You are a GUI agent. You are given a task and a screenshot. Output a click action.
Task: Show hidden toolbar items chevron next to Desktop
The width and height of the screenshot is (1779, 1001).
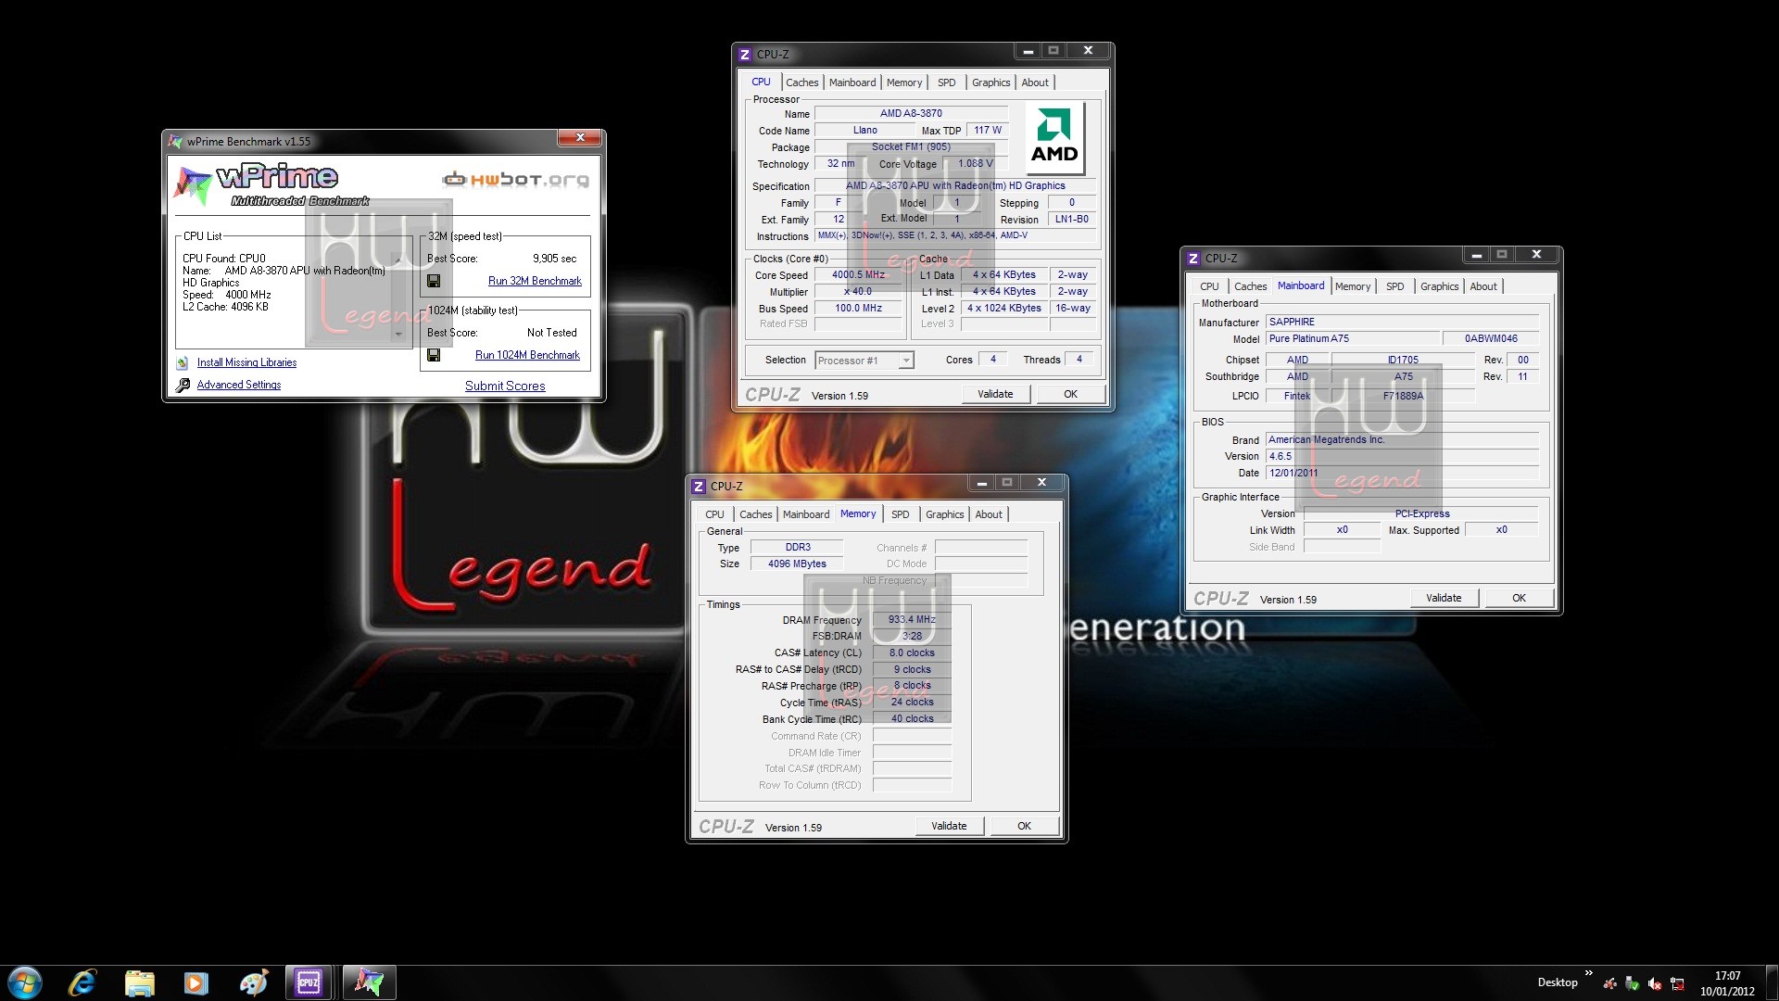1589,973
